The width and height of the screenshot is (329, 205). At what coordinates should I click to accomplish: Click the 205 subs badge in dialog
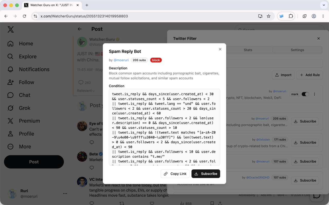139,60
